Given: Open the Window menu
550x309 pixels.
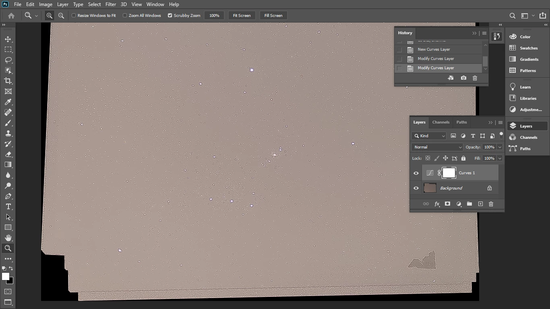Looking at the screenshot, I should [155, 4].
